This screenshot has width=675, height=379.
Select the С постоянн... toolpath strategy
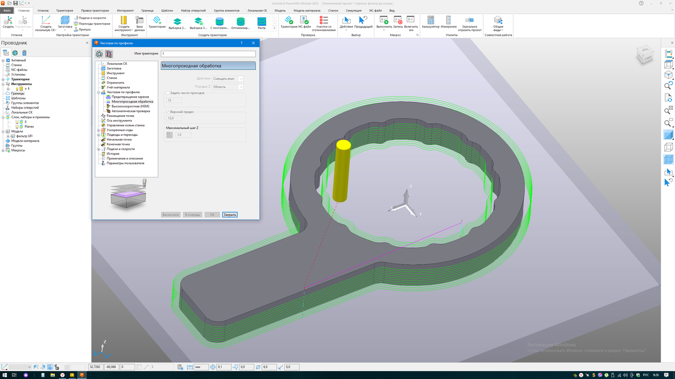coord(219,23)
